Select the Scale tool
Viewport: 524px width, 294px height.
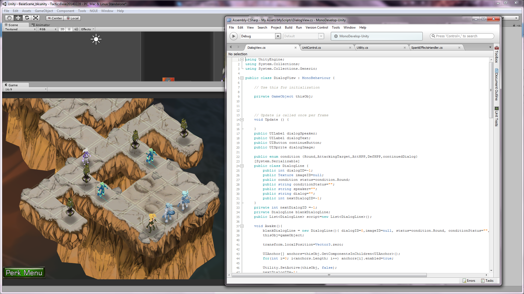pyautogui.click(x=35, y=18)
